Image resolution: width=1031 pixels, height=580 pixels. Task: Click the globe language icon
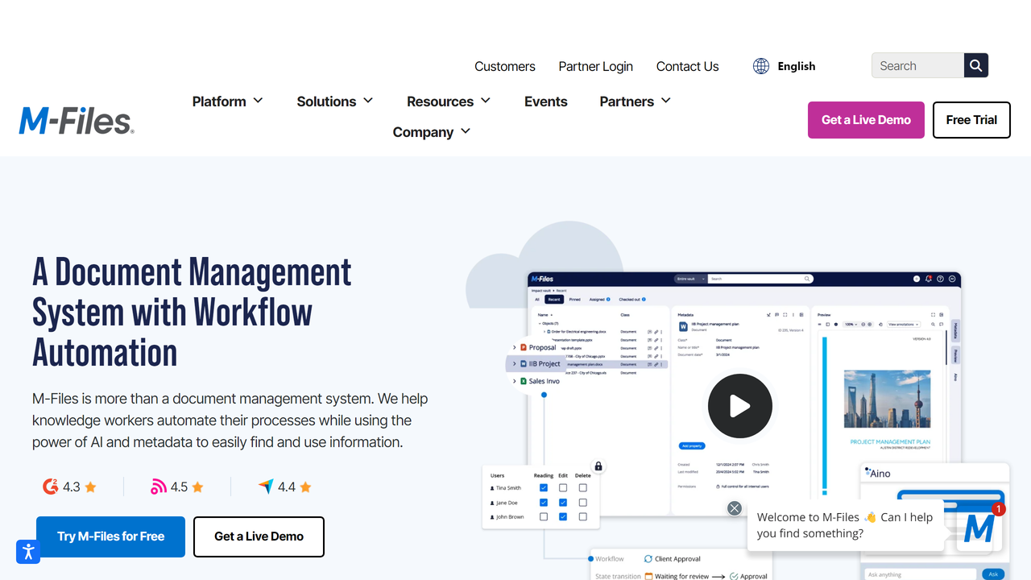(761, 66)
